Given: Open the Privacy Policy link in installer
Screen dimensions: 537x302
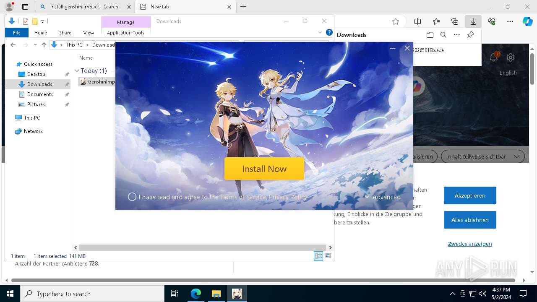Looking at the screenshot, I should (x=288, y=197).
